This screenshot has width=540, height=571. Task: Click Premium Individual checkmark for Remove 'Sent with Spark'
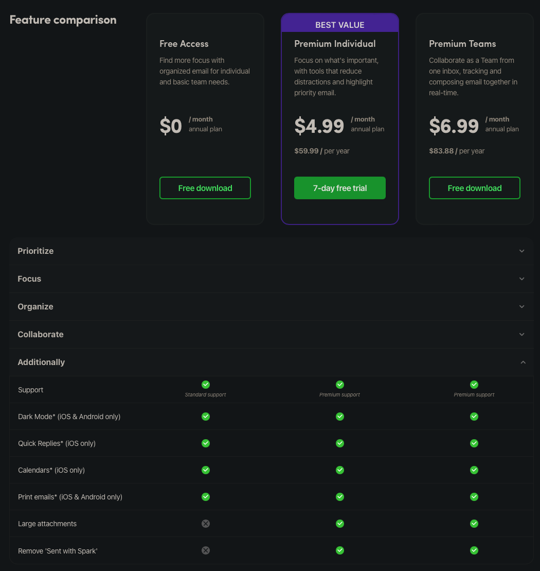[x=339, y=550]
